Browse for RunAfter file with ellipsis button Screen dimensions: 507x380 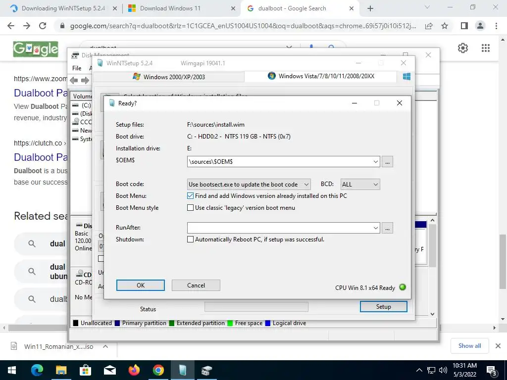(x=387, y=228)
